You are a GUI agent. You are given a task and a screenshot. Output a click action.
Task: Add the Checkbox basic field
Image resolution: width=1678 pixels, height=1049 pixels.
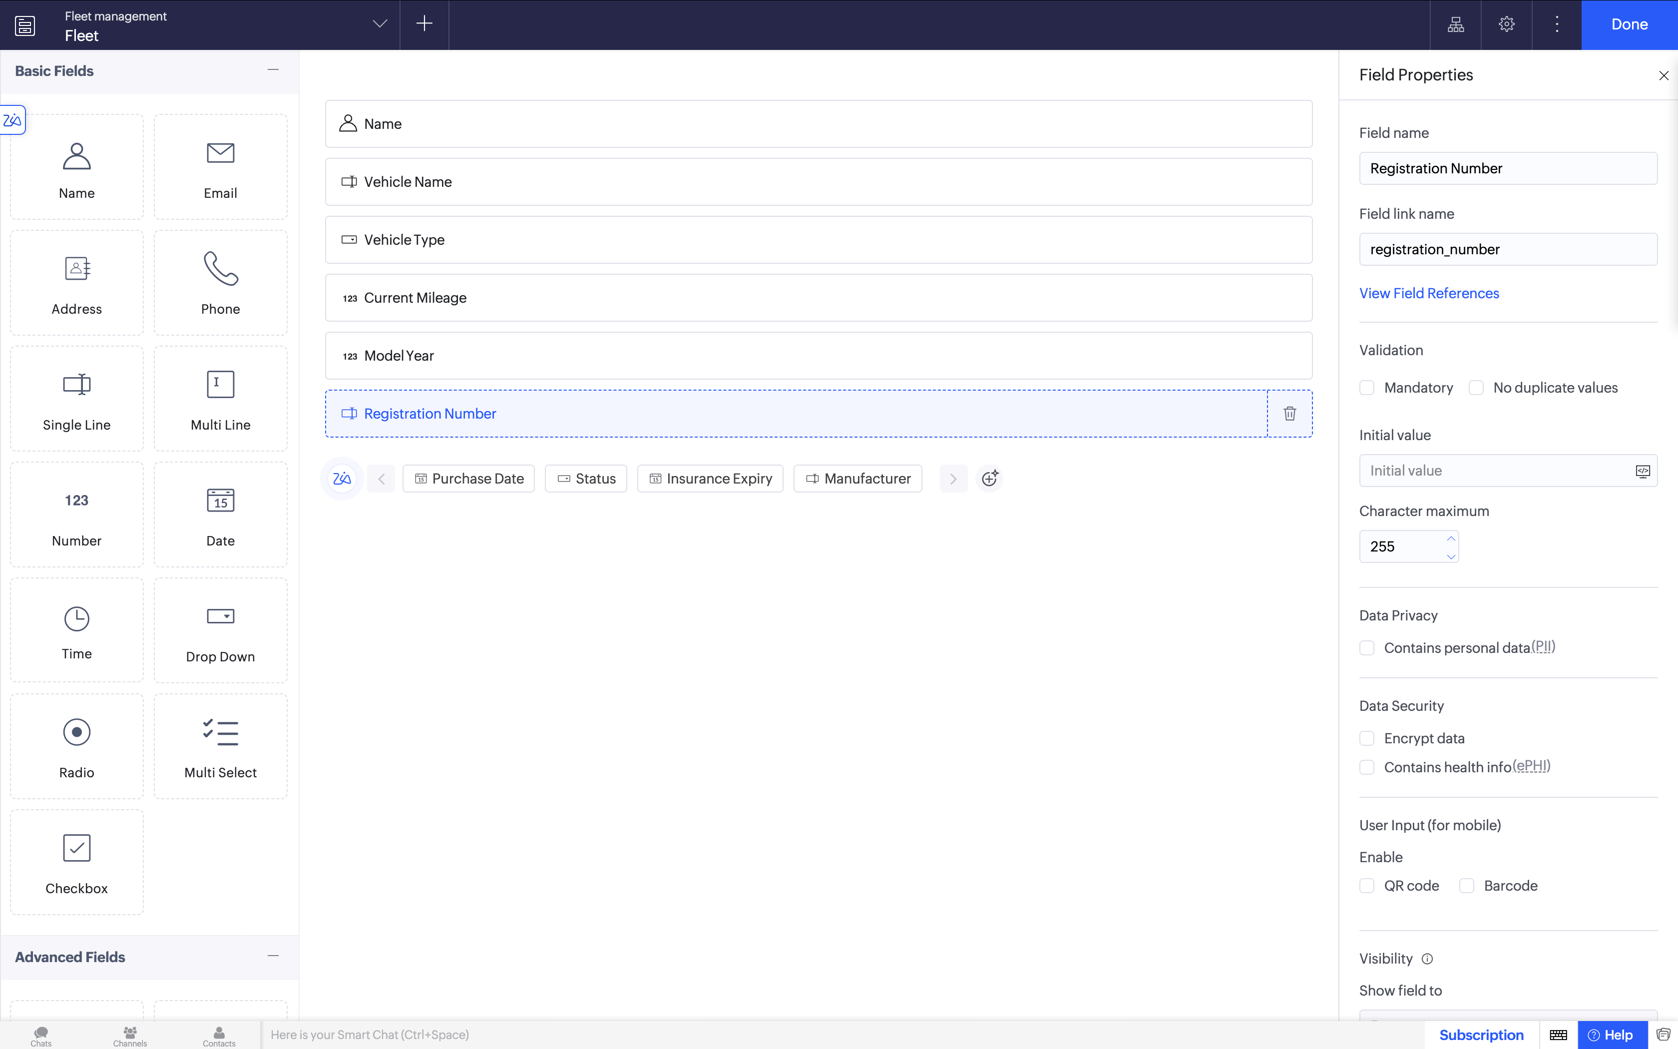pos(76,862)
